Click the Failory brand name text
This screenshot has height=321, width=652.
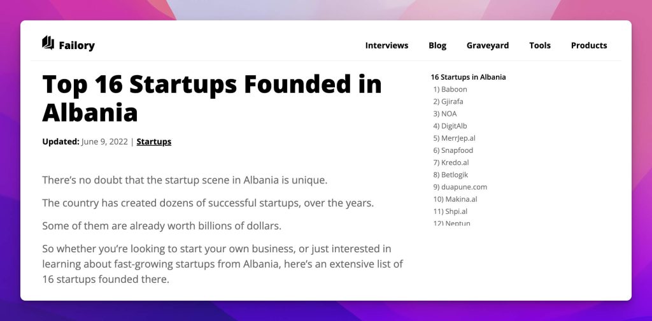coord(76,46)
